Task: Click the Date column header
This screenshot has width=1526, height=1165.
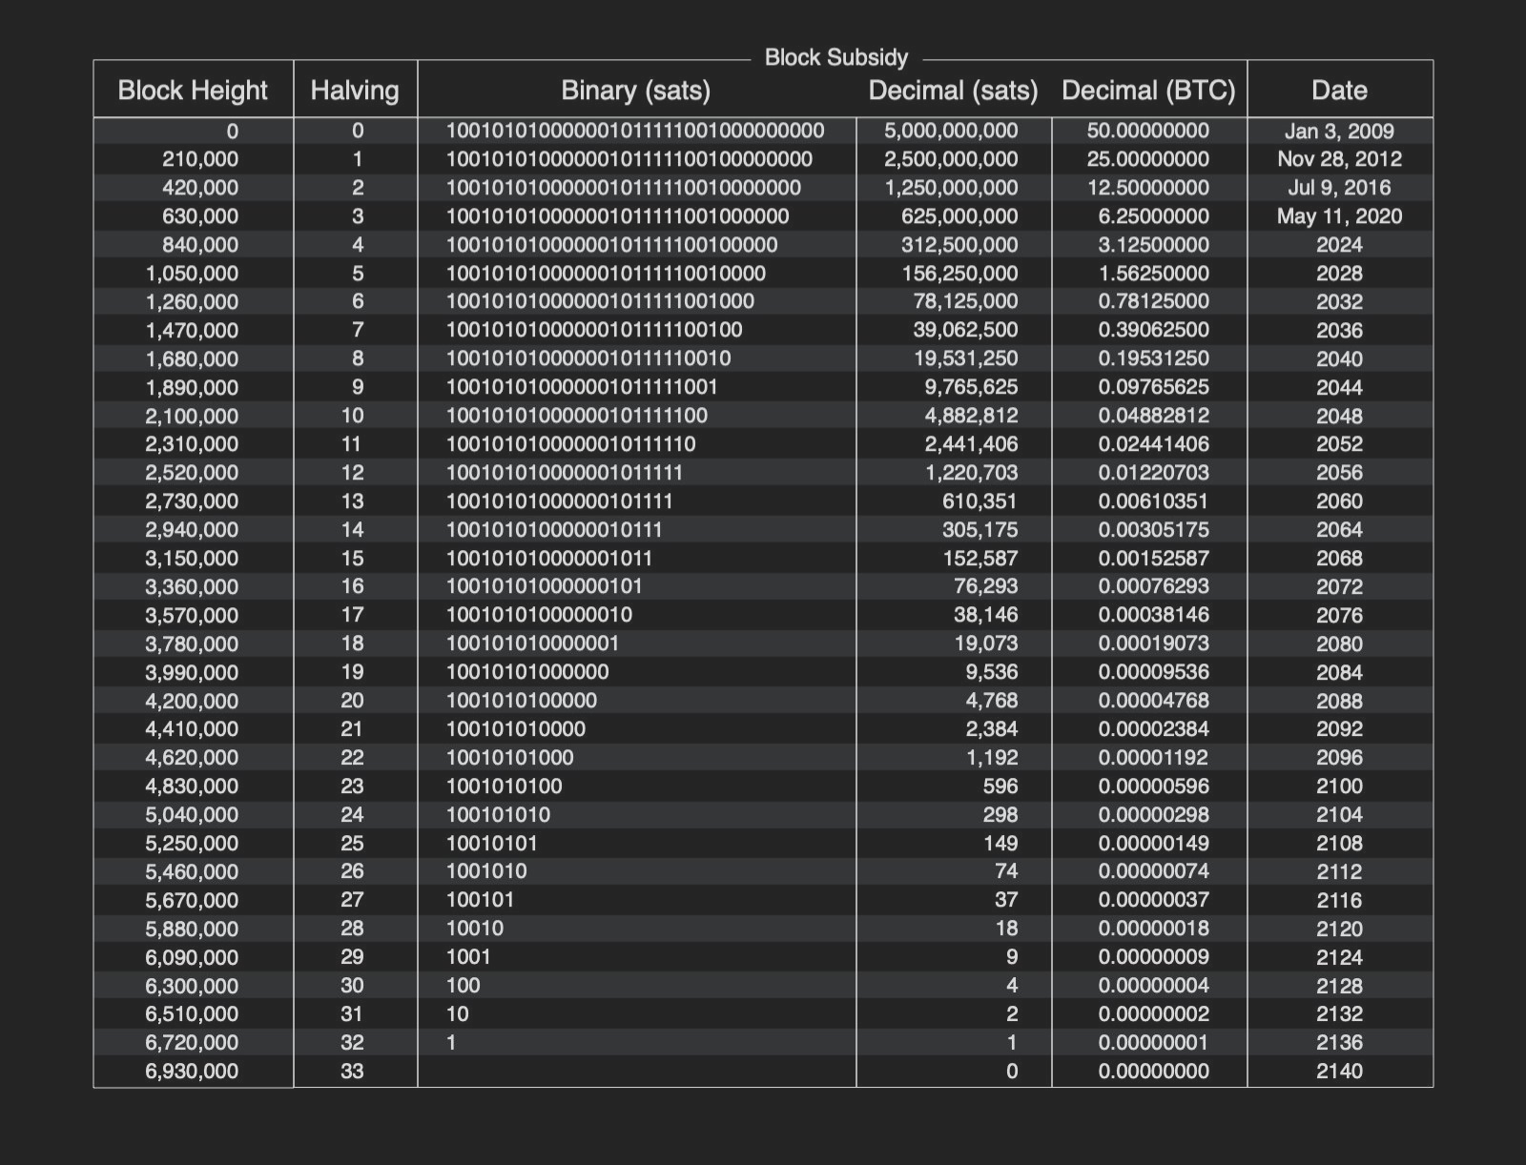Action: (1339, 91)
